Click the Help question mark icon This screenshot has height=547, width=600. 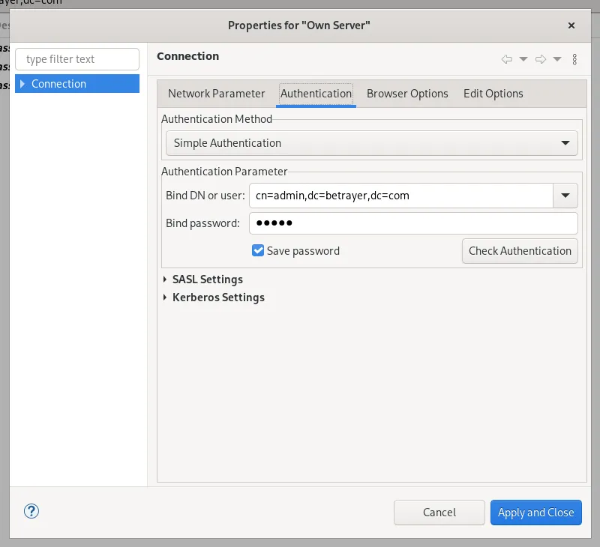(x=31, y=511)
